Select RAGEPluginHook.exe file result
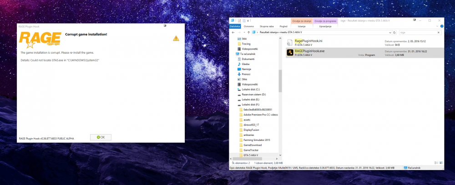455x185 pixels. (x=365, y=53)
